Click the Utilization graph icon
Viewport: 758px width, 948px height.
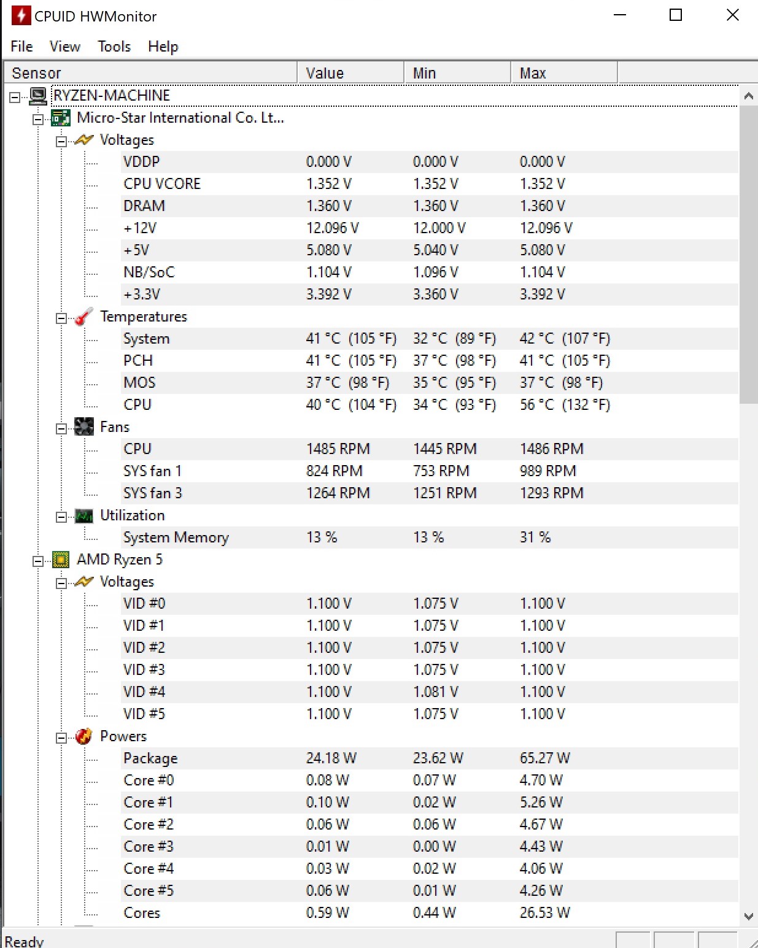coord(83,515)
